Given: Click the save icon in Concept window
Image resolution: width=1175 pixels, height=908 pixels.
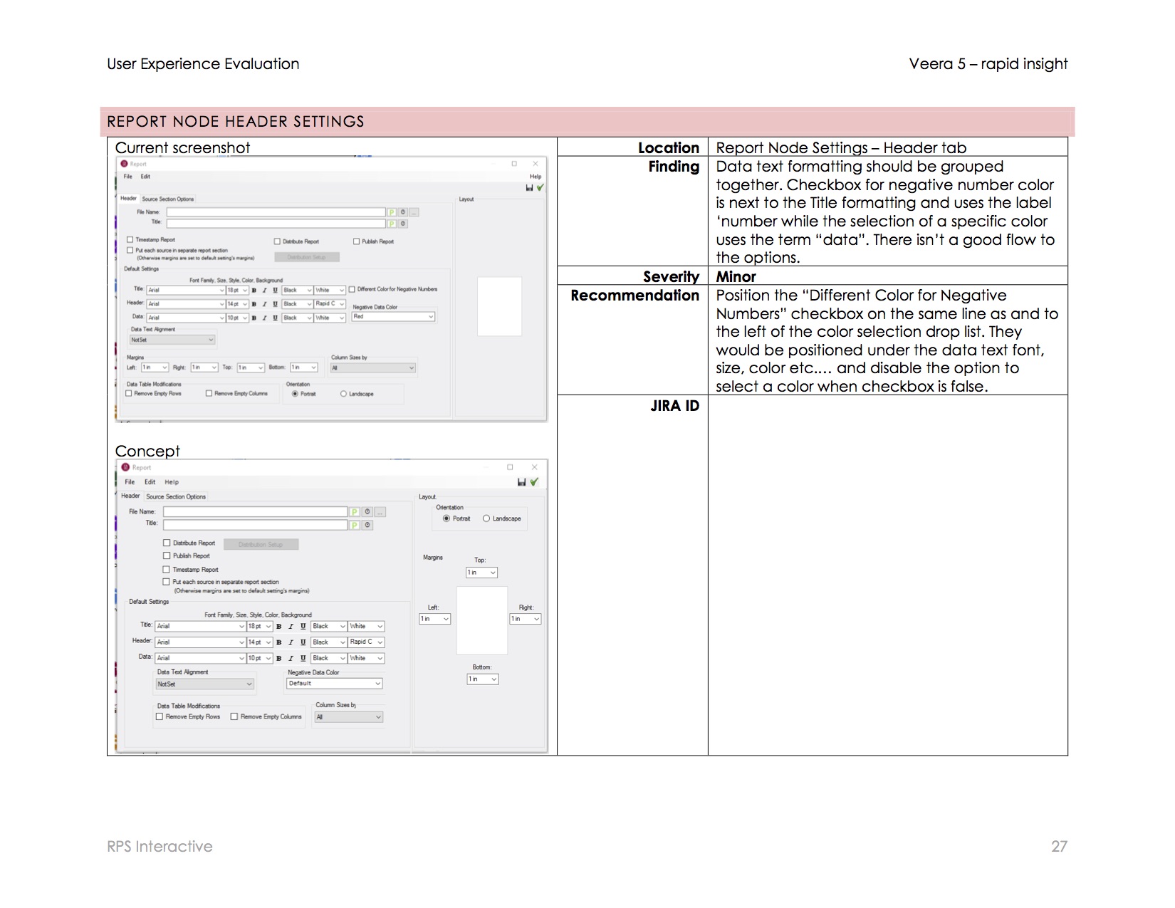Looking at the screenshot, I should pyautogui.click(x=521, y=482).
